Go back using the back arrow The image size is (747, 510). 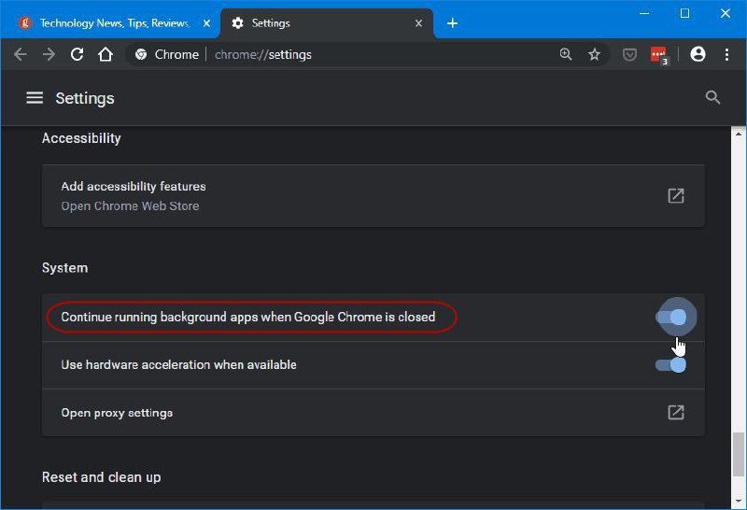tap(20, 54)
